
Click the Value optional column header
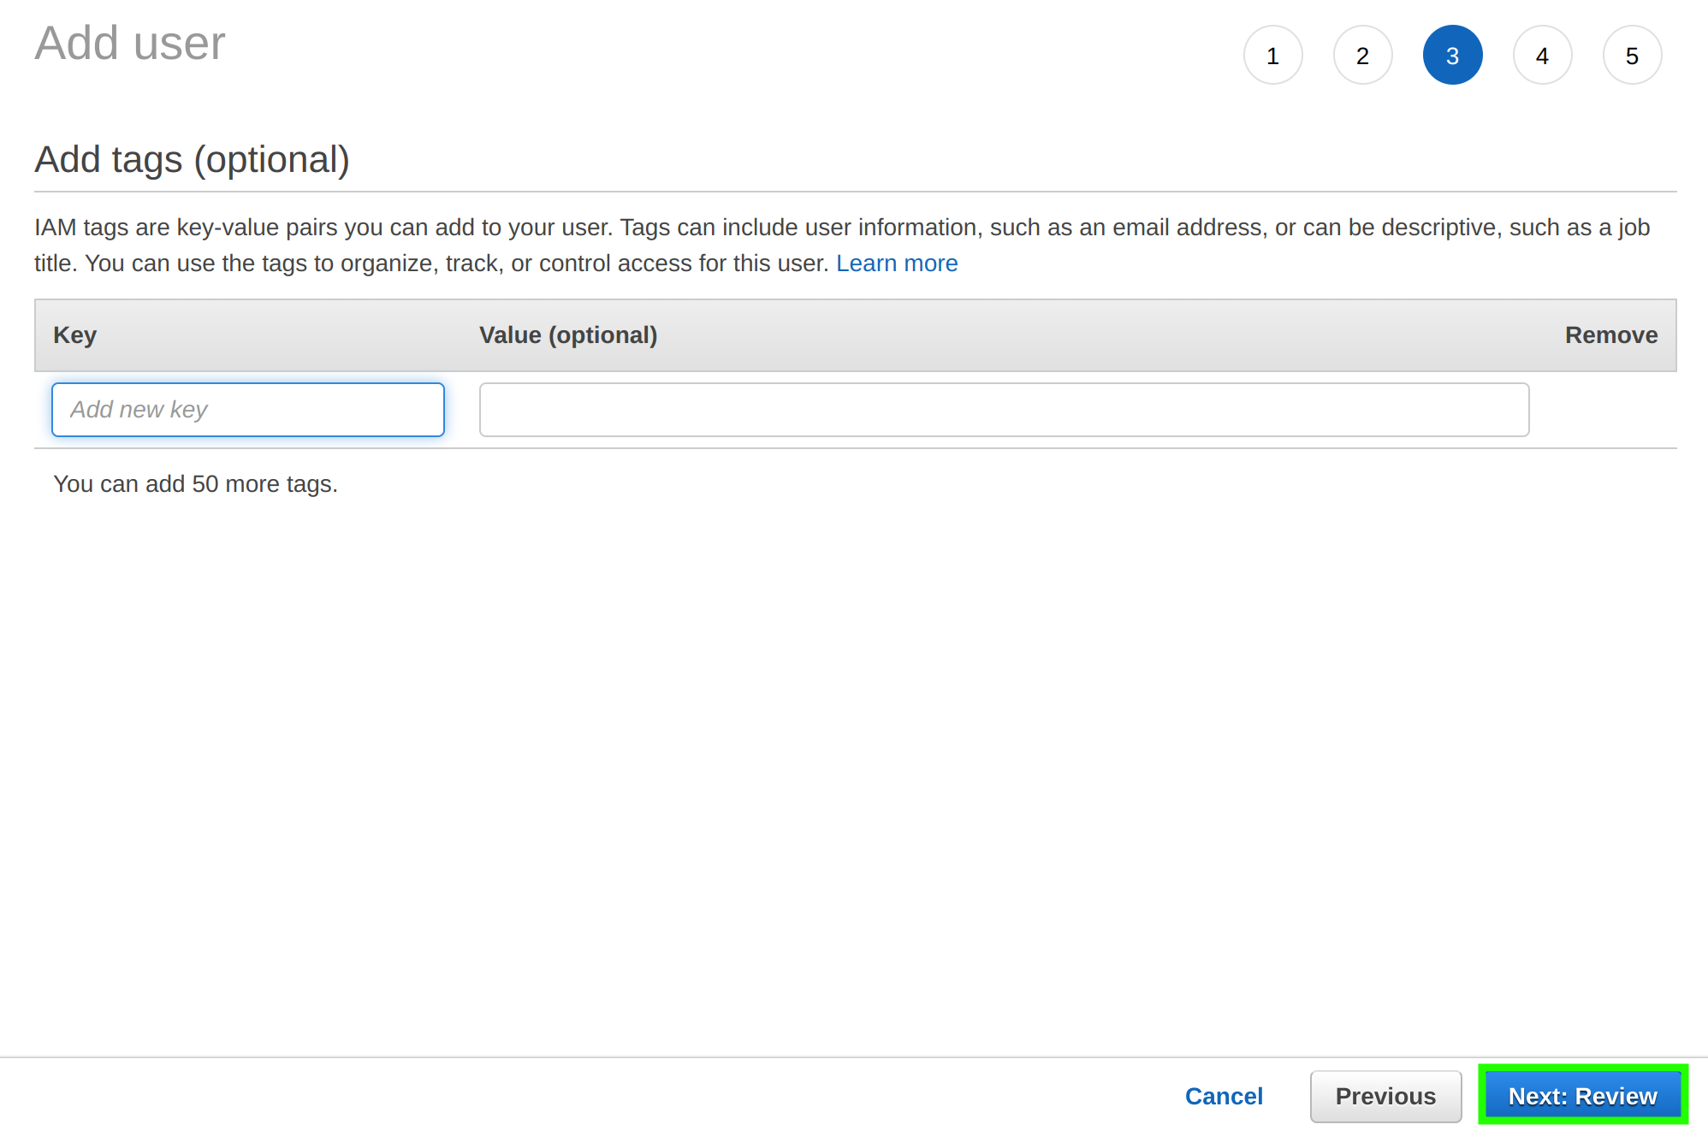pyautogui.click(x=567, y=333)
